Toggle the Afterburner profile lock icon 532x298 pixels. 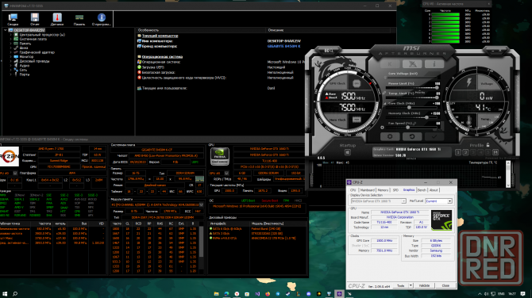(488, 145)
